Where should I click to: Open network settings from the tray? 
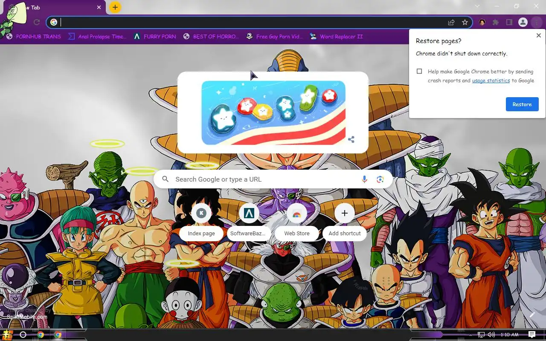(x=481, y=335)
